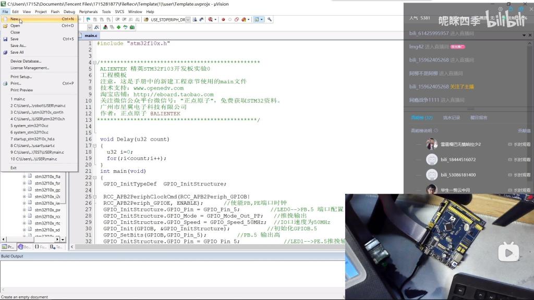Screen dimensions: 534x300
Task: Switch to the main.c editor tab
Action: (91, 35)
